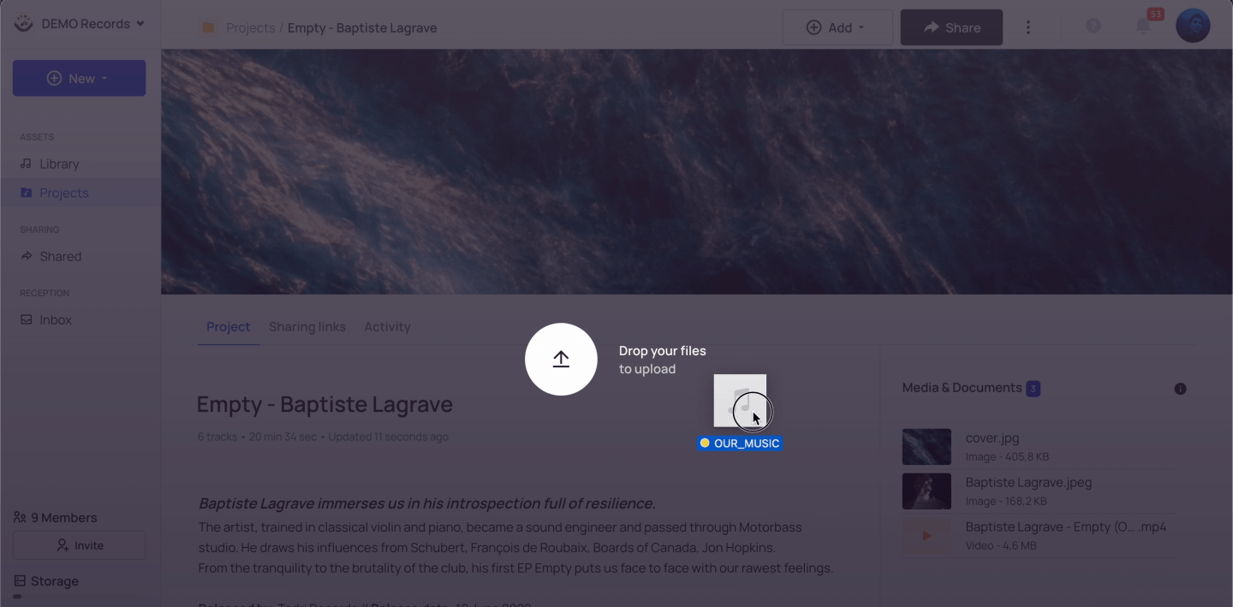Click the dragged music file thumbnail
The image size is (1233, 607).
pos(740,400)
